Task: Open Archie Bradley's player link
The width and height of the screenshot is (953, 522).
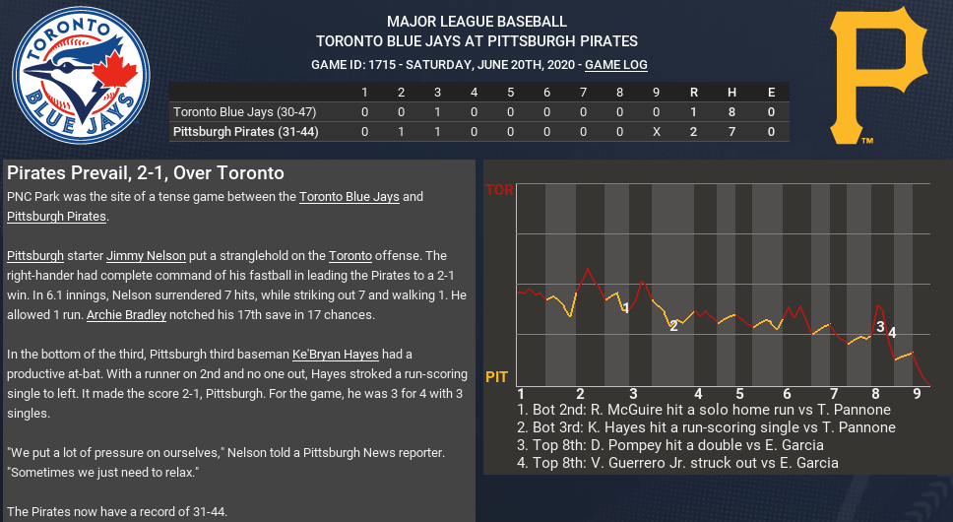Action: 126,315
